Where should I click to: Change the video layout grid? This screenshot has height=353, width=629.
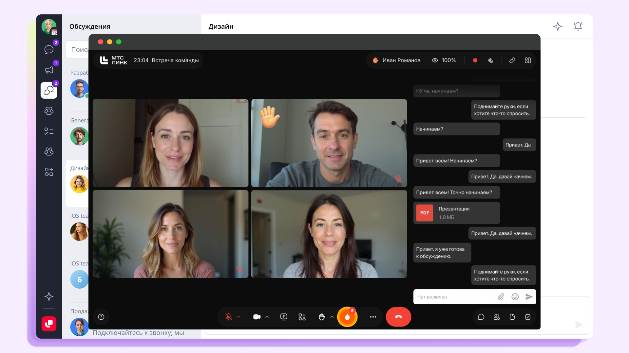point(527,60)
